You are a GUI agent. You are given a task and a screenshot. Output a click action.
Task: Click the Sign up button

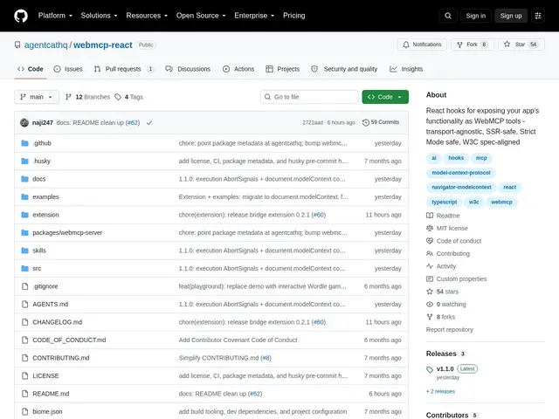[x=510, y=16]
